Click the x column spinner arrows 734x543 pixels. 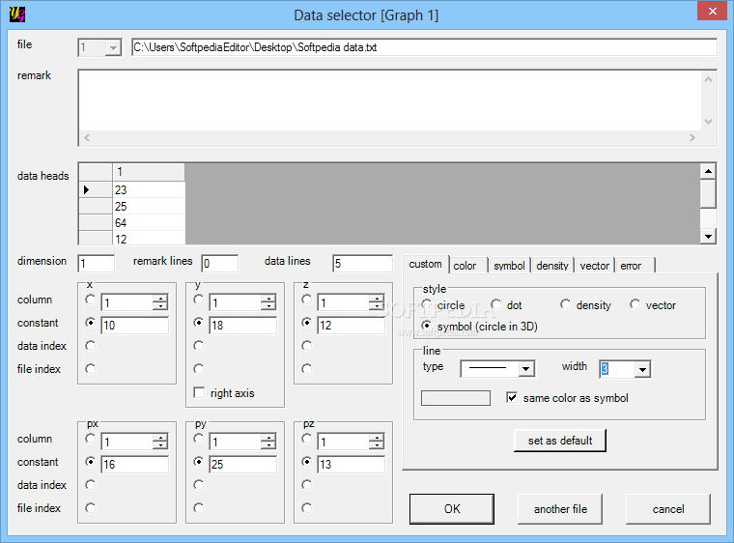click(x=160, y=302)
